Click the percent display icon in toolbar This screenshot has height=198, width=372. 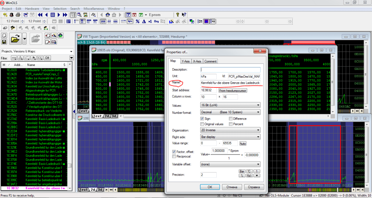tap(138, 21)
